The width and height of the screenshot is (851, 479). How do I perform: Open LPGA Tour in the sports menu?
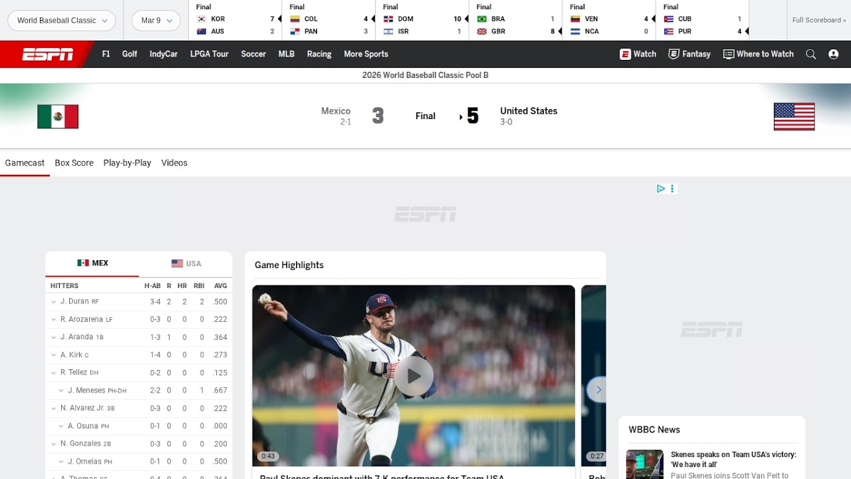[x=209, y=55]
